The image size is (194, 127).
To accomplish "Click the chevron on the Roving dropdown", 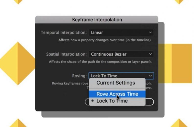I will point(150,76).
